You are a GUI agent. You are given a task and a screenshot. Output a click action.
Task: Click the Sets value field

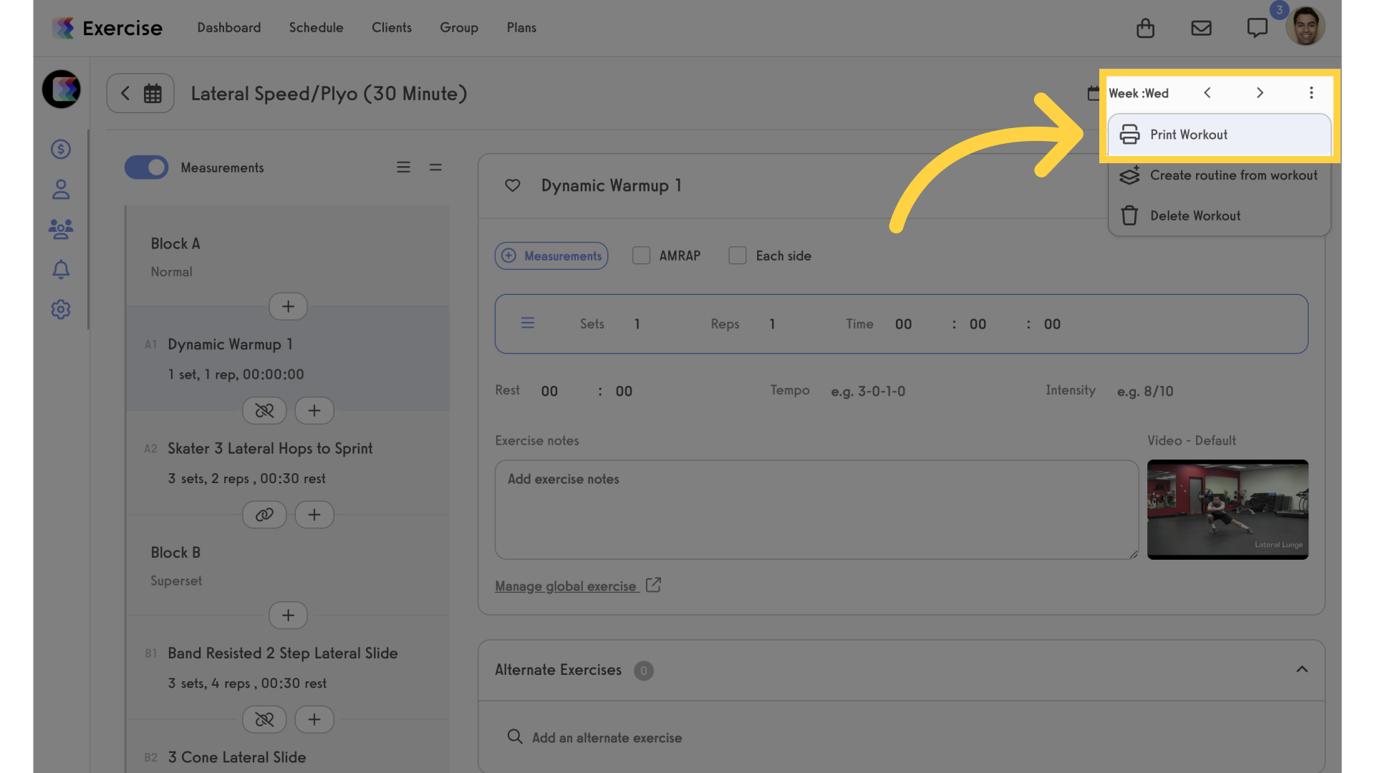tap(637, 324)
